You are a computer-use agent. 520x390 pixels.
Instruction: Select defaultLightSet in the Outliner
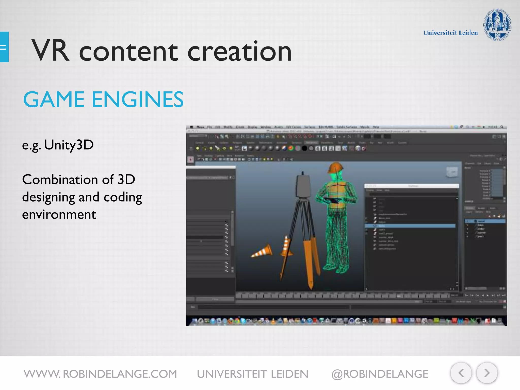coord(386,245)
